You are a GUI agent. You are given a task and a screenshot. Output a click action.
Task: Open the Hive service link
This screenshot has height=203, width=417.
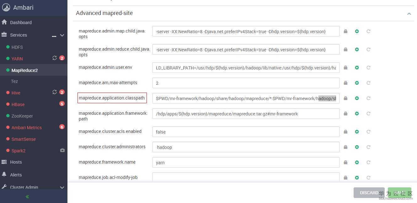16,93
